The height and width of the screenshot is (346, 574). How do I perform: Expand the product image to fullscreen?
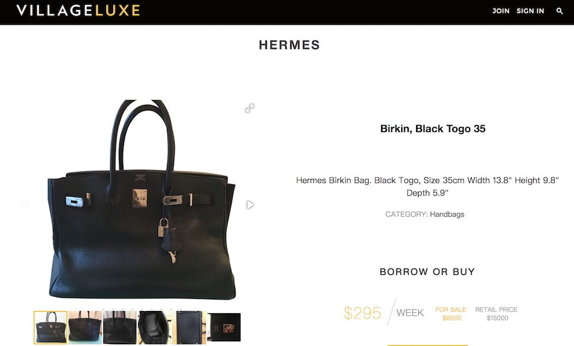pos(250,108)
